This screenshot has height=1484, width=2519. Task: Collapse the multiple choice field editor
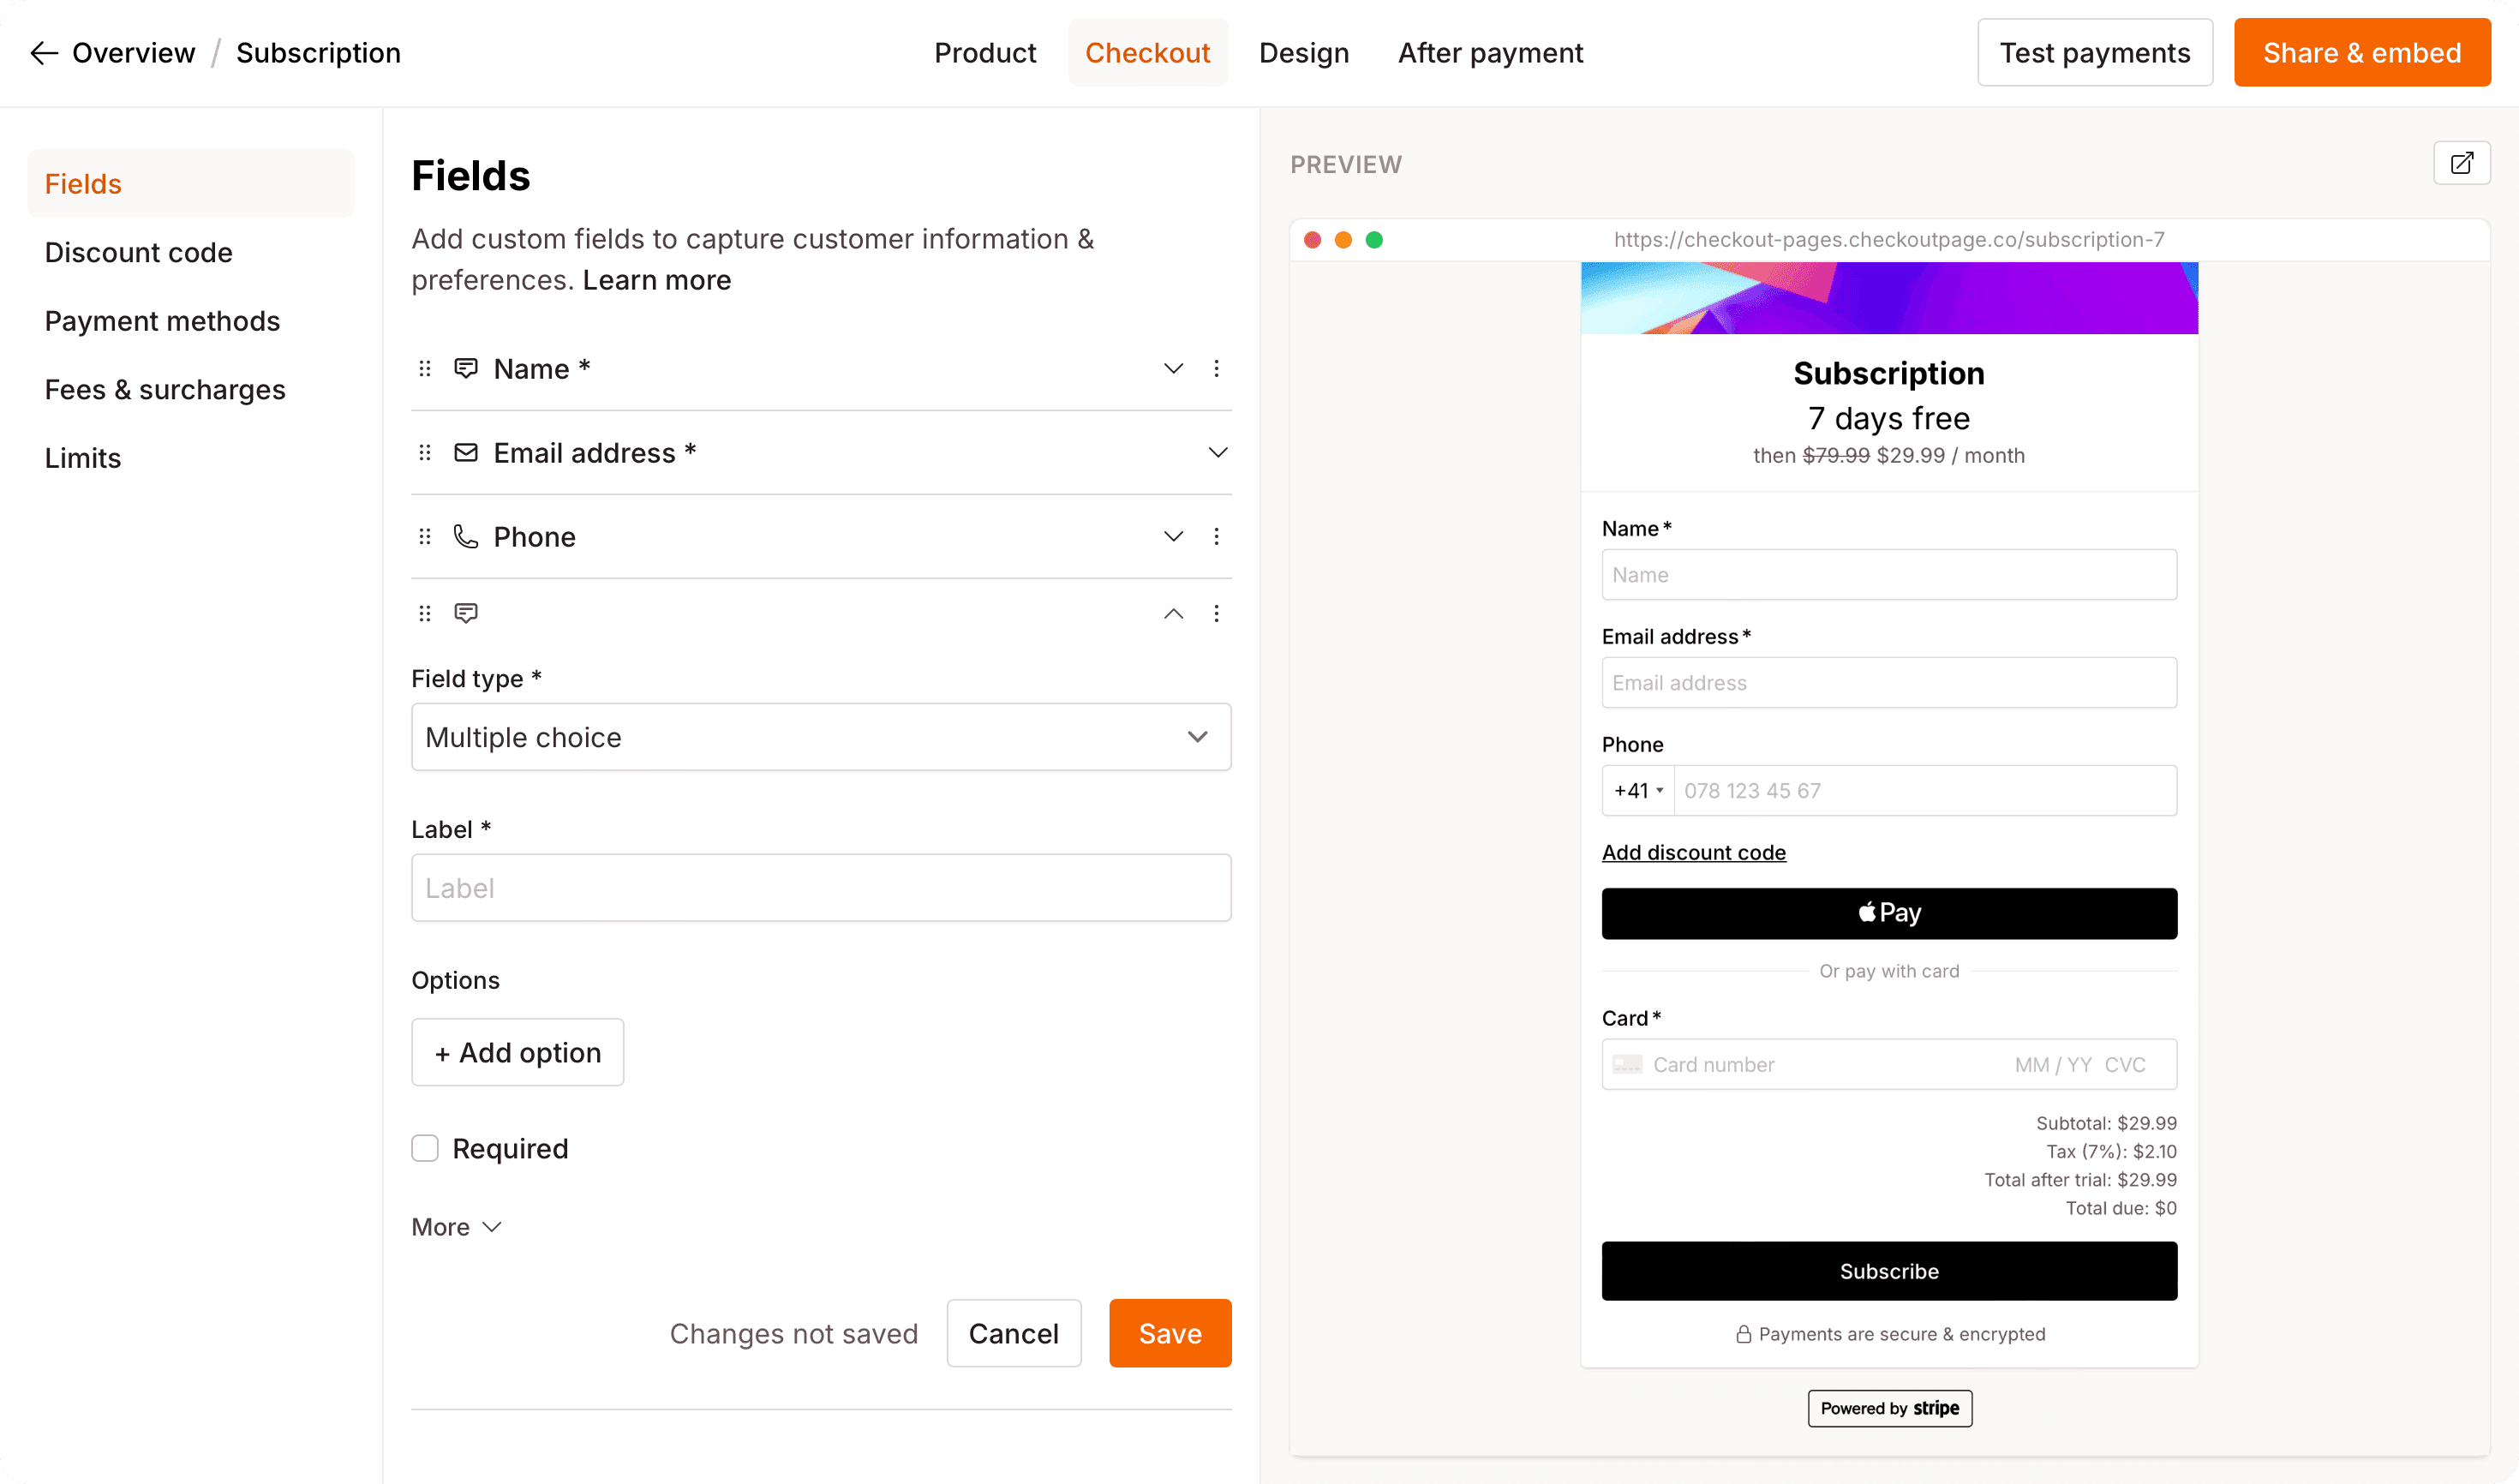(x=1172, y=613)
